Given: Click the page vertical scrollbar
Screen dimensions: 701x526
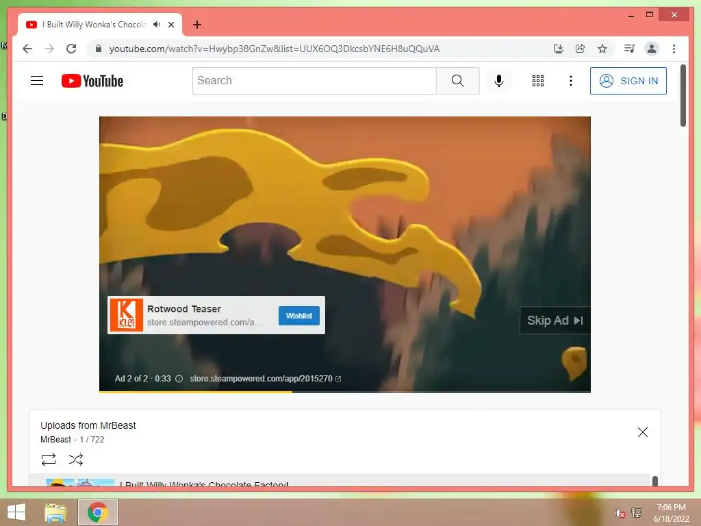Looking at the screenshot, I should tap(683, 96).
